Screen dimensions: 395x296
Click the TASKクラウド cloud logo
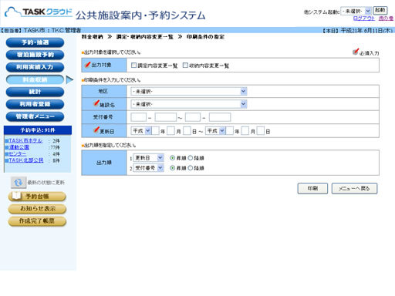(39, 12)
